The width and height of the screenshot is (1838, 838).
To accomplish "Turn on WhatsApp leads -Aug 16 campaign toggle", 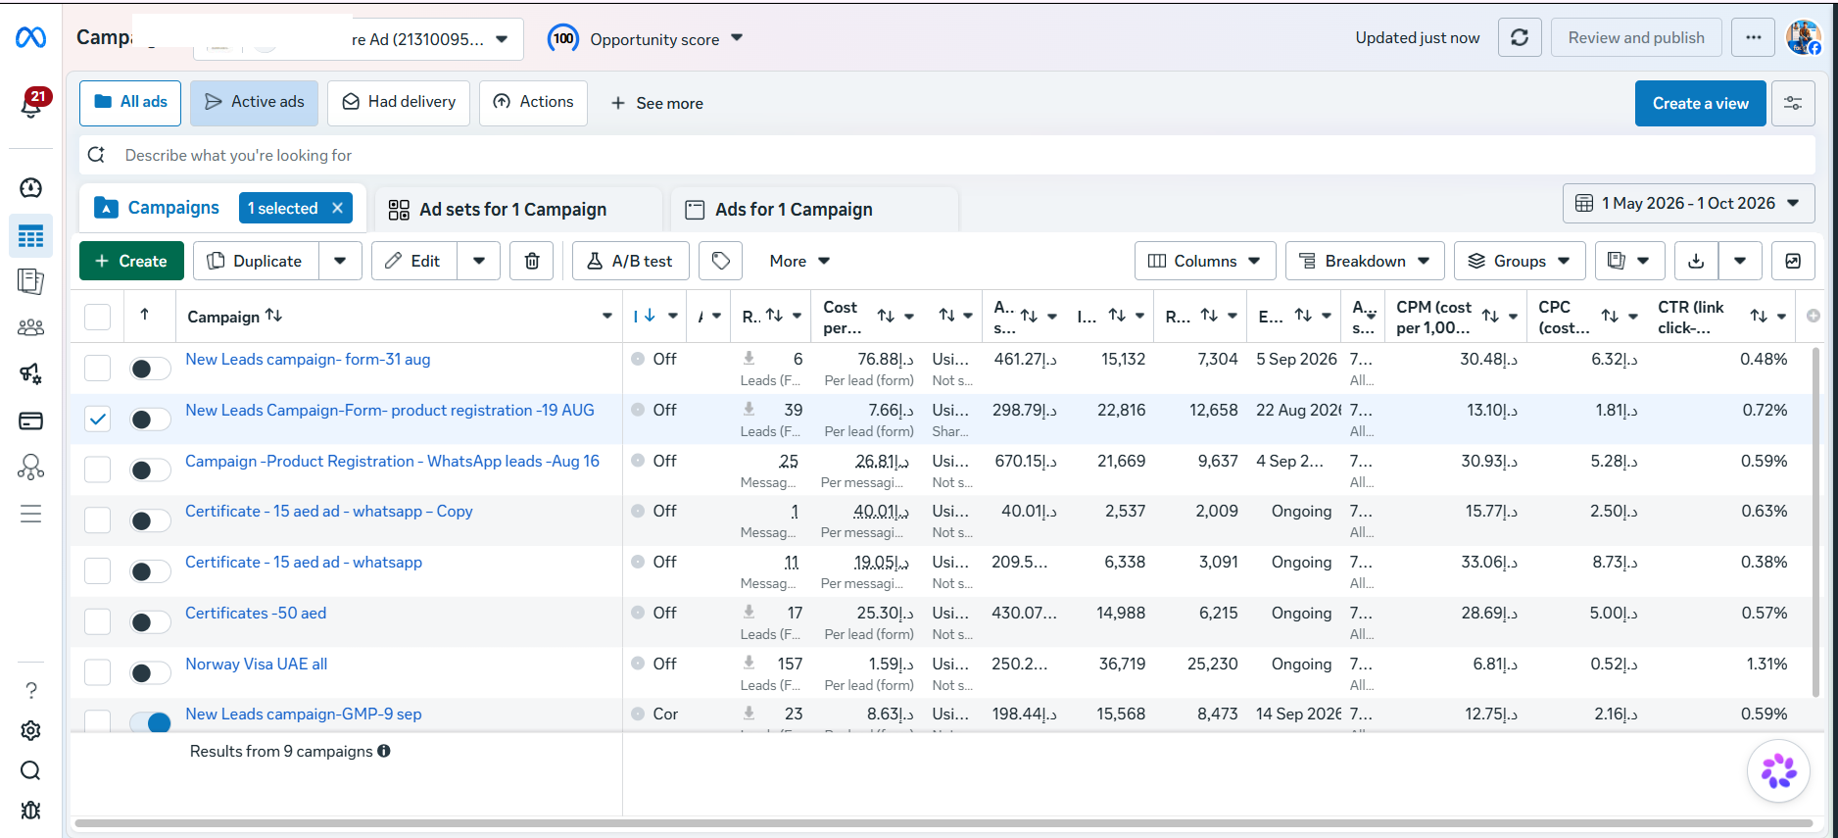I will pyautogui.click(x=150, y=470).
